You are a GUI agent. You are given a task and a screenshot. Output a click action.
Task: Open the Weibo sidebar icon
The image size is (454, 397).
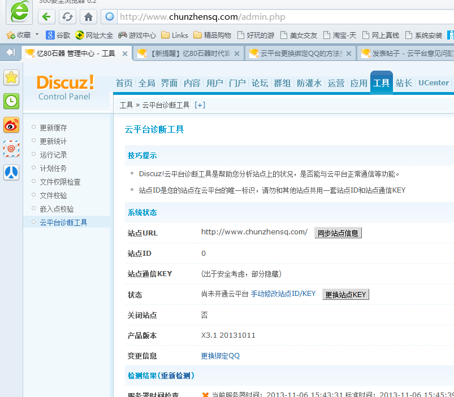(11, 125)
